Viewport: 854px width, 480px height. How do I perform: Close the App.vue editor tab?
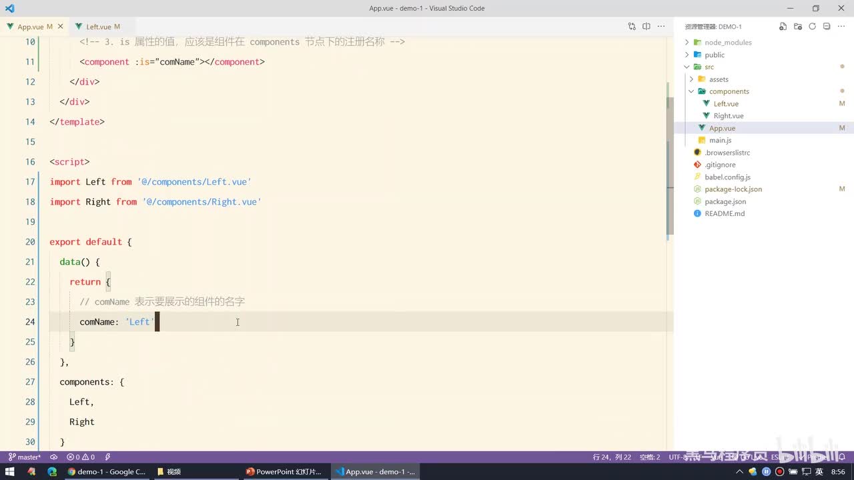61,27
